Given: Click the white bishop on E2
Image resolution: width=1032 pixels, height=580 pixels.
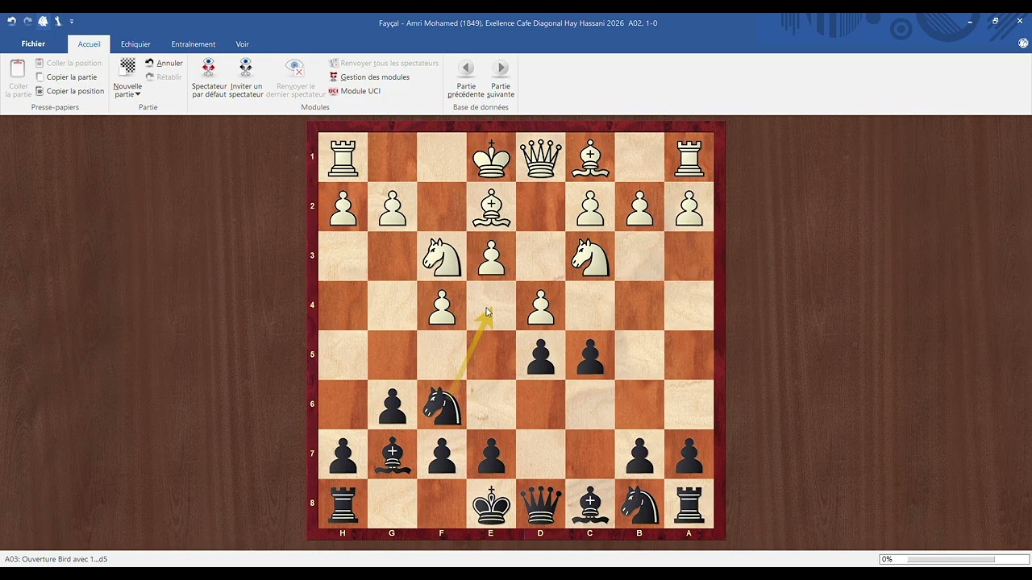Looking at the screenshot, I should (x=491, y=207).
